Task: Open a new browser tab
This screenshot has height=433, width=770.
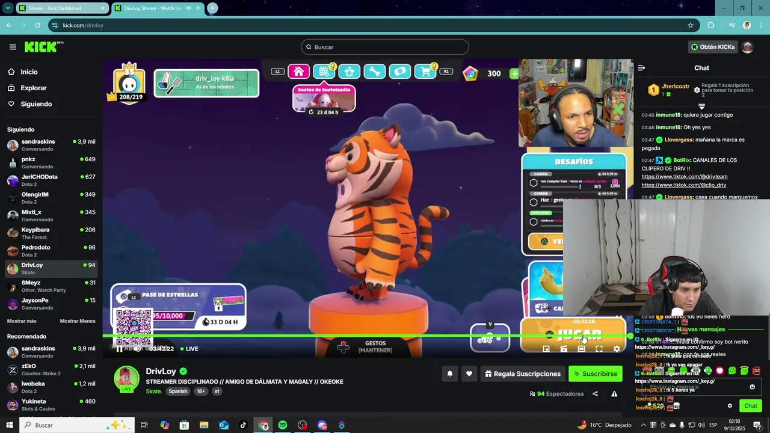Action: pyautogui.click(x=212, y=8)
